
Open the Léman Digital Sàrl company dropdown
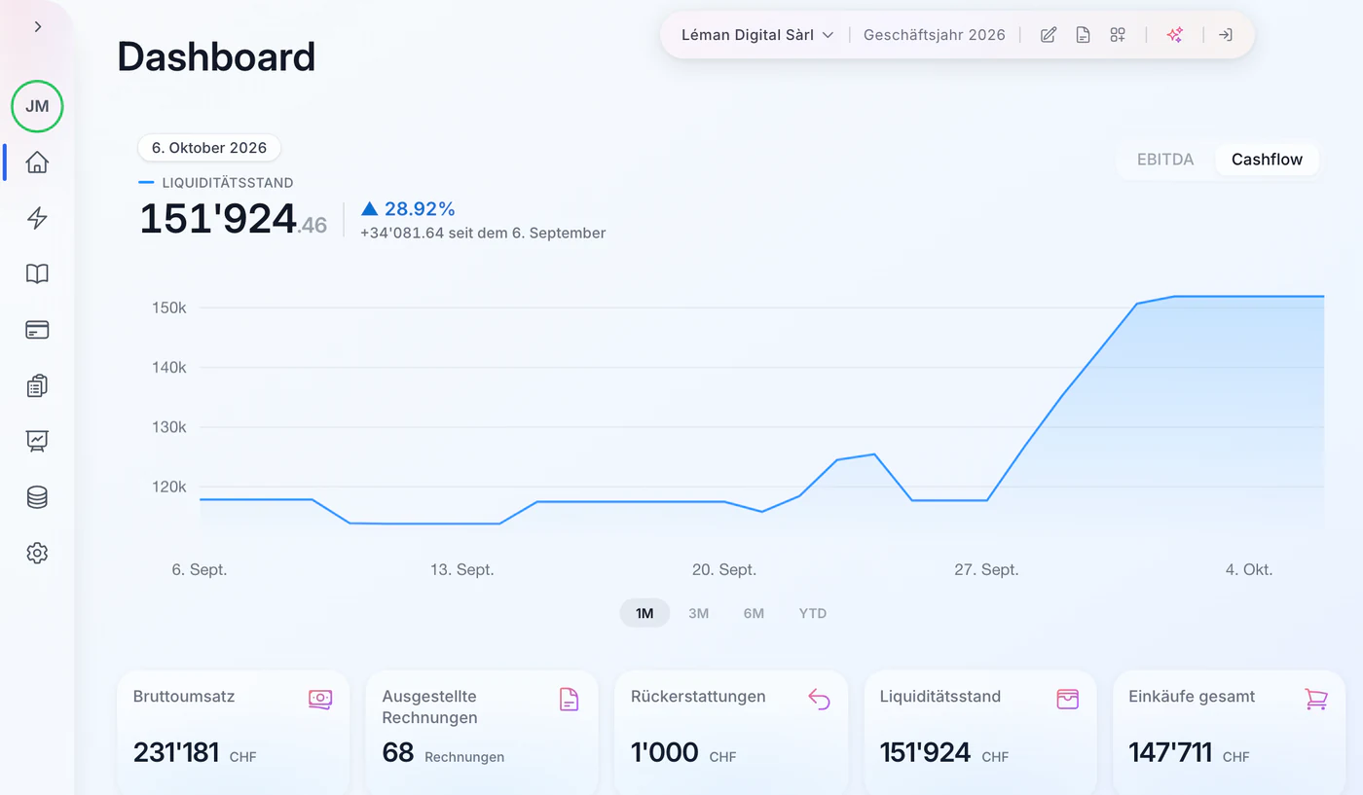click(x=757, y=35)
